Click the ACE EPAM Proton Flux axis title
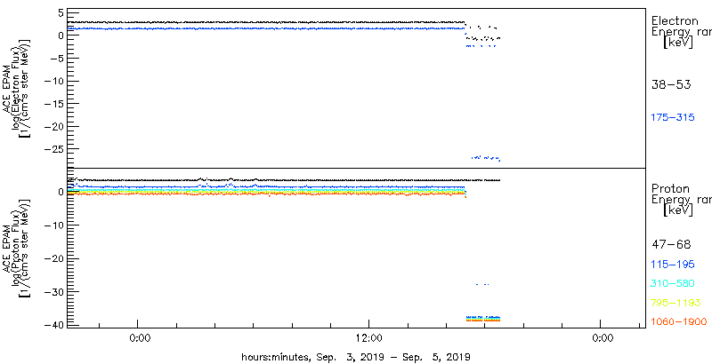Screen dimensions: 712x364 [x=15, y=247]
